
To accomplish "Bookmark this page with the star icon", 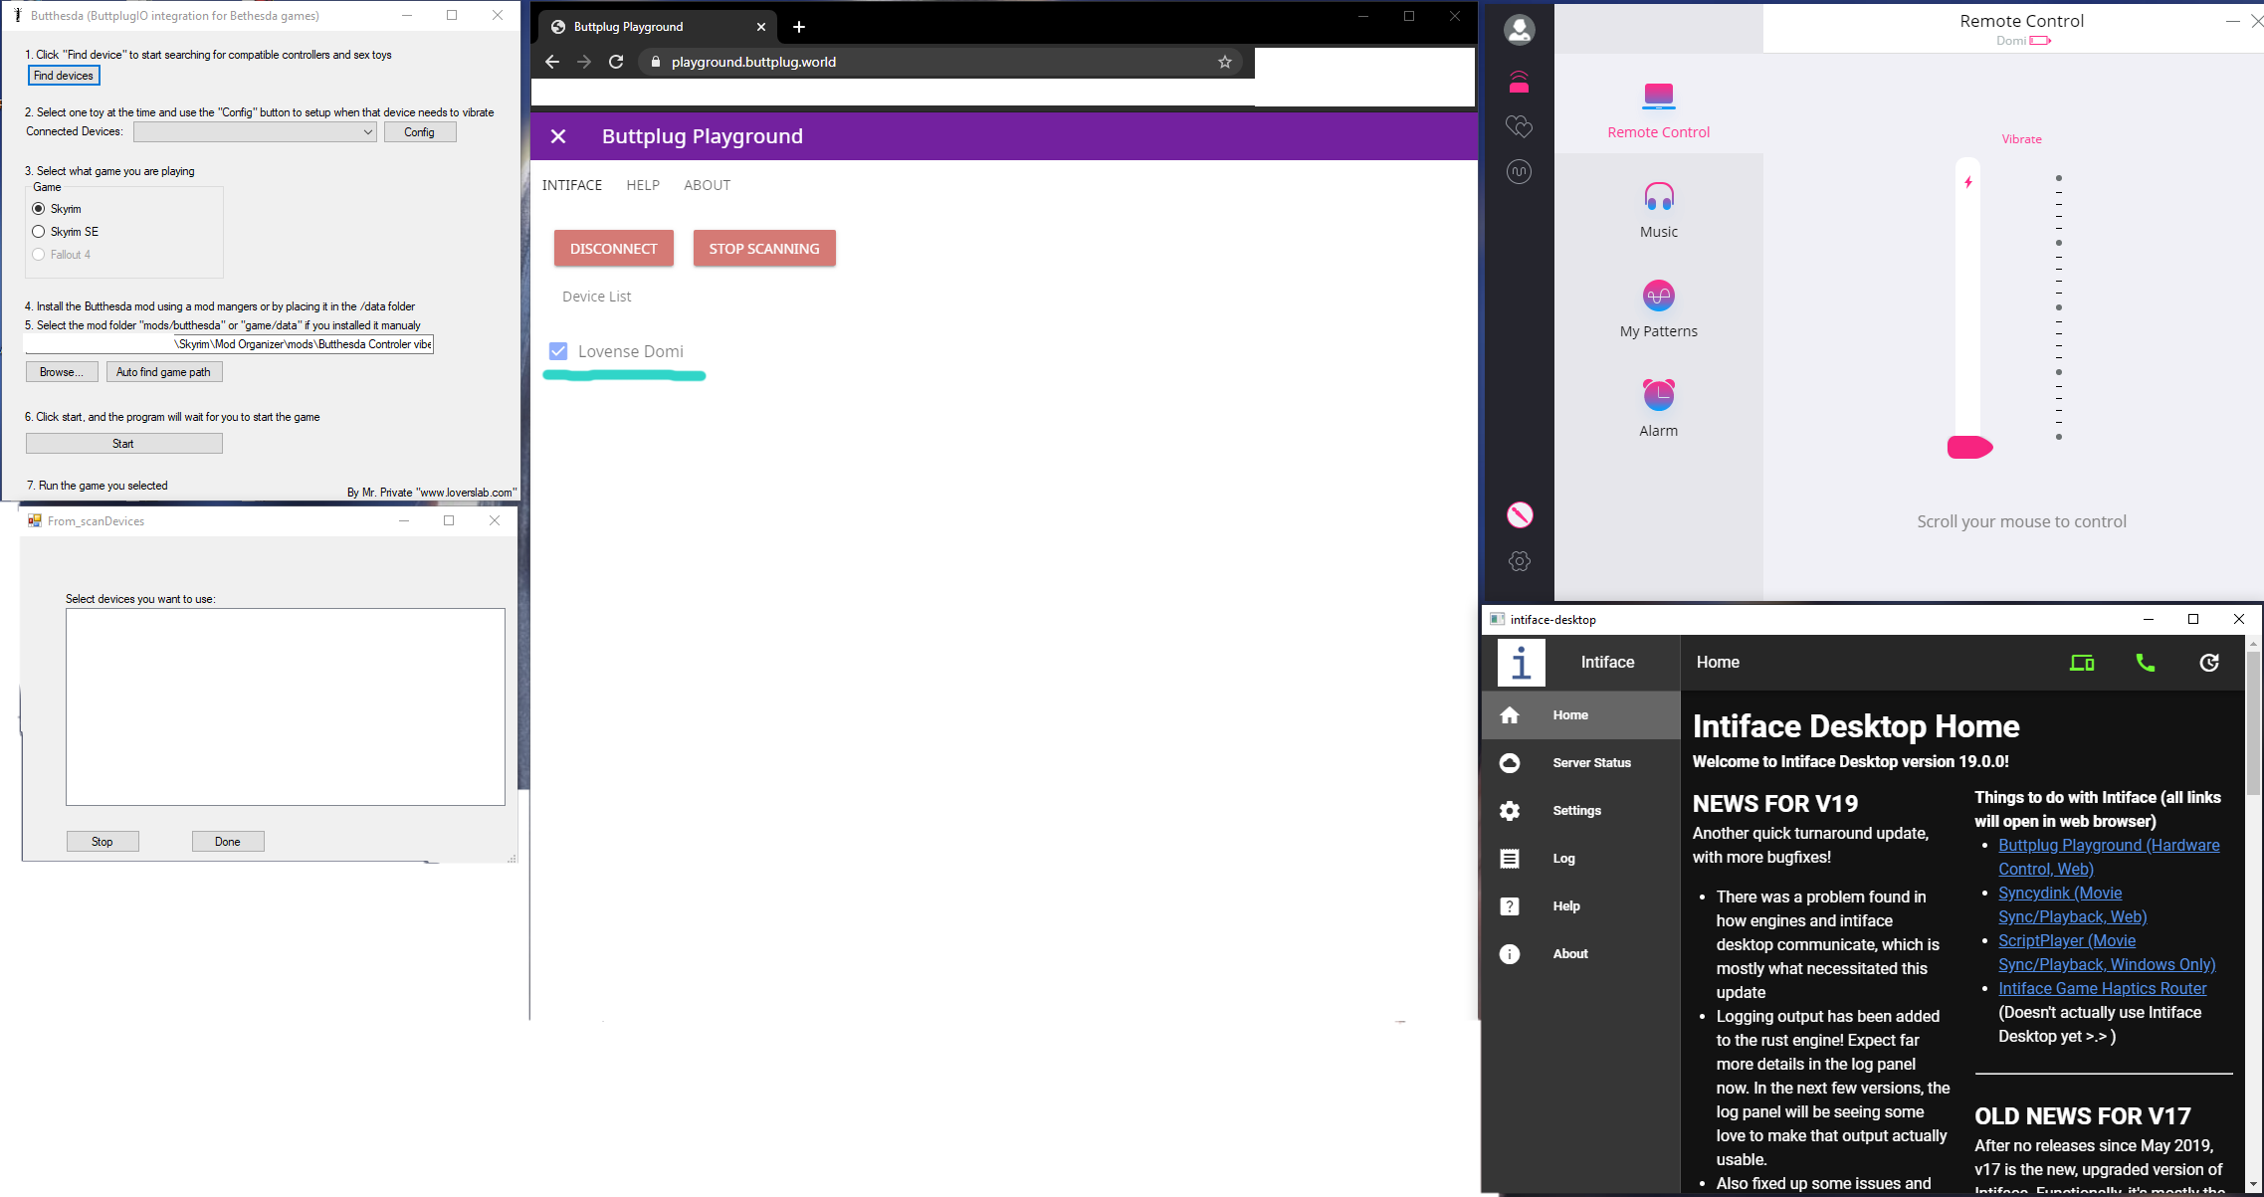I will (1225, 62).
